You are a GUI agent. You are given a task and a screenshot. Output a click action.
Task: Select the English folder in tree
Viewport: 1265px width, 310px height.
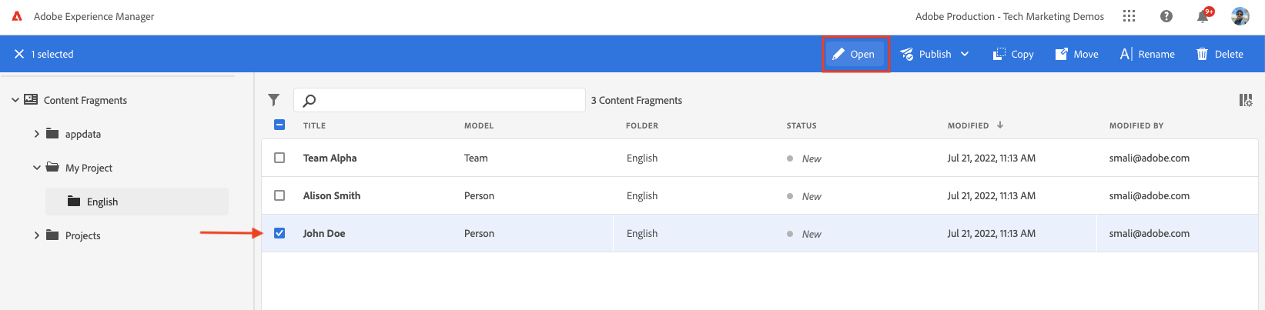click(102, 202)
